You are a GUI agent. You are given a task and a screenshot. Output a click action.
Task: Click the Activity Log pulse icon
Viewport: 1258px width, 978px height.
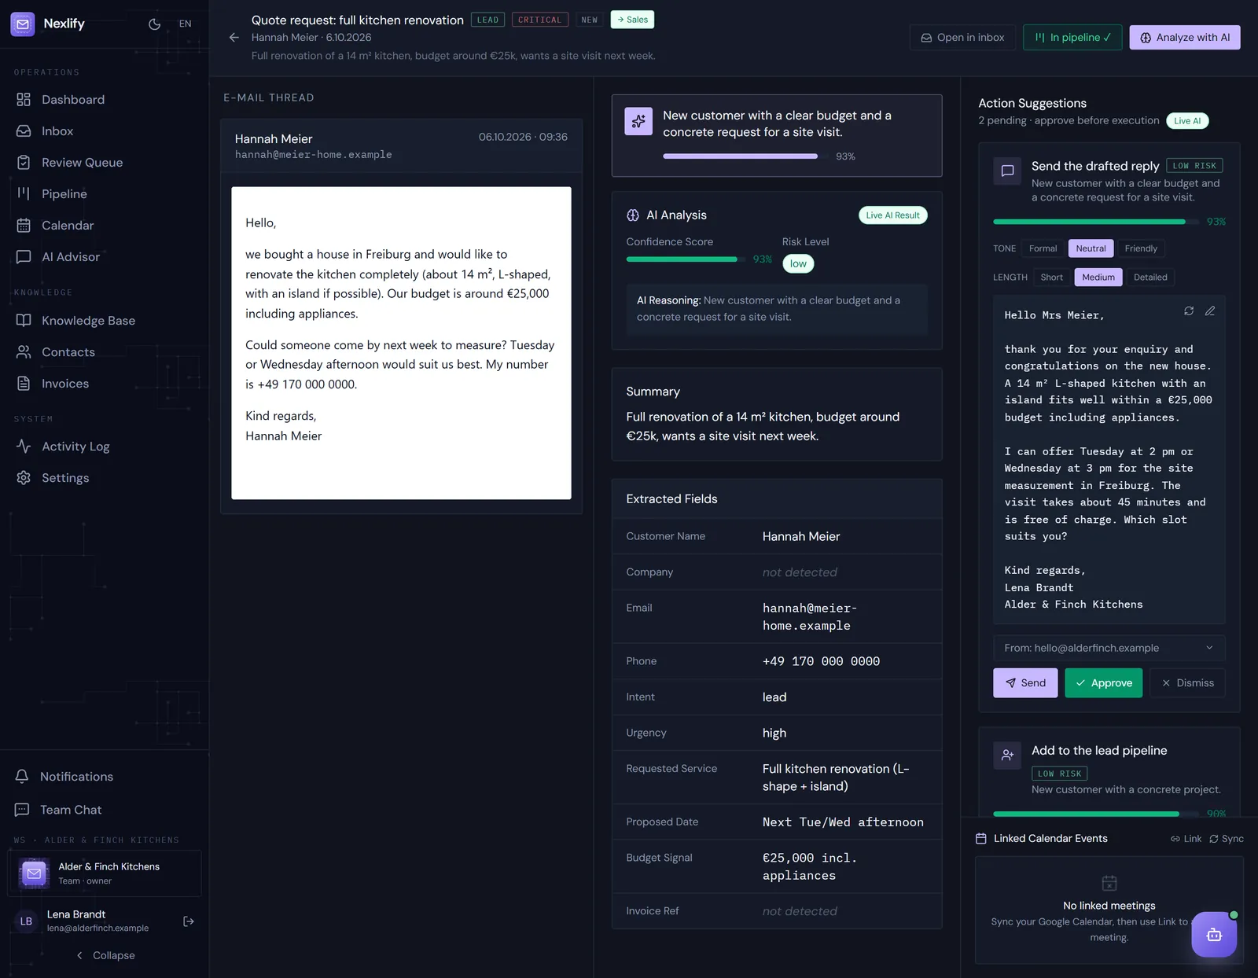pyautogui.click(x=24, y=446)
